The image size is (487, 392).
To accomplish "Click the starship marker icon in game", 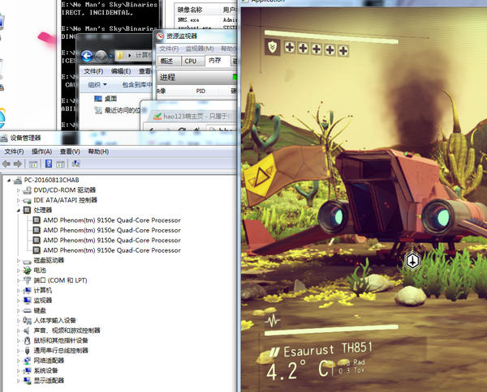I will click(412, 261).
